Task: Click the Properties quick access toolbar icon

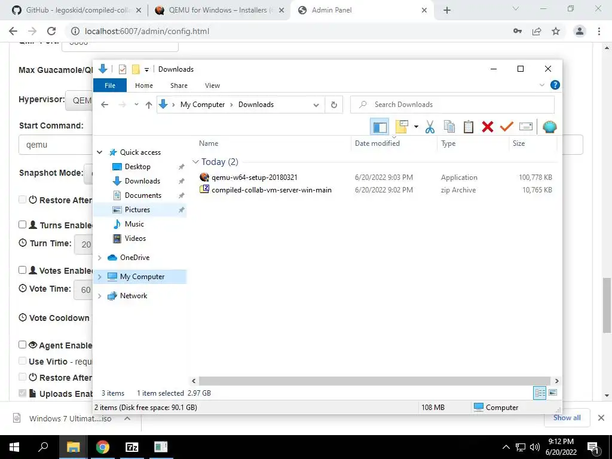Action: (122, 69)
